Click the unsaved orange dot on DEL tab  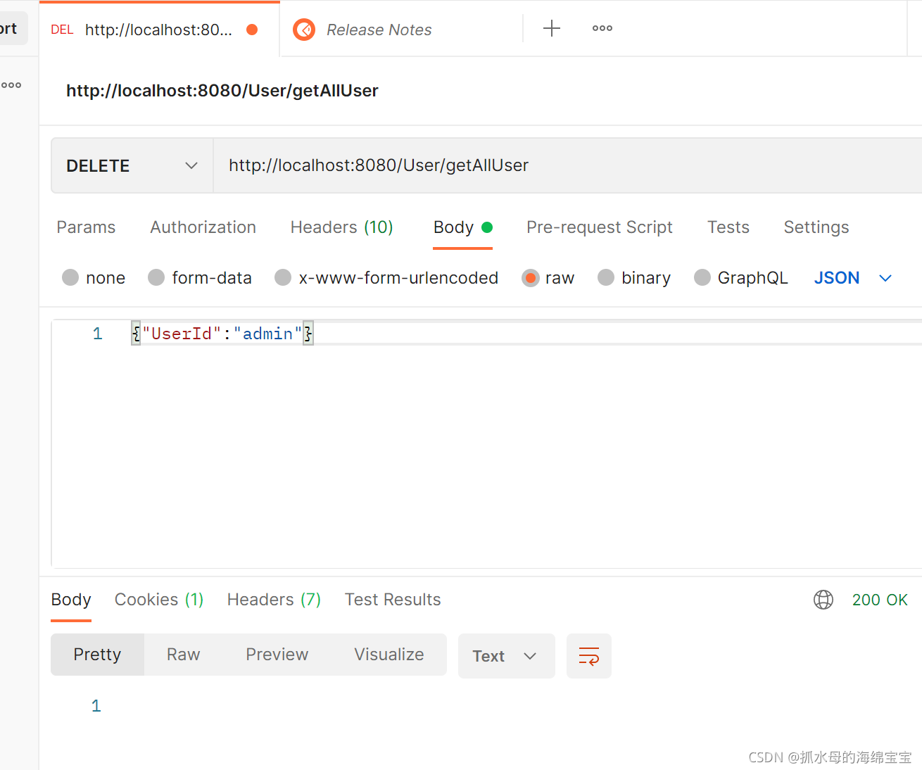click(252, 30)
